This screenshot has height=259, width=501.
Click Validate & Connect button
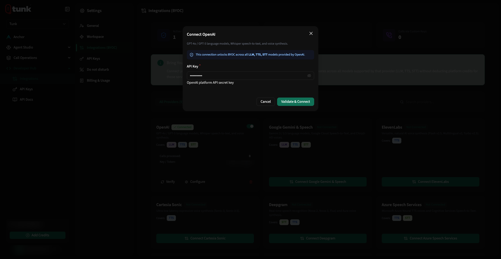(295, 102)
